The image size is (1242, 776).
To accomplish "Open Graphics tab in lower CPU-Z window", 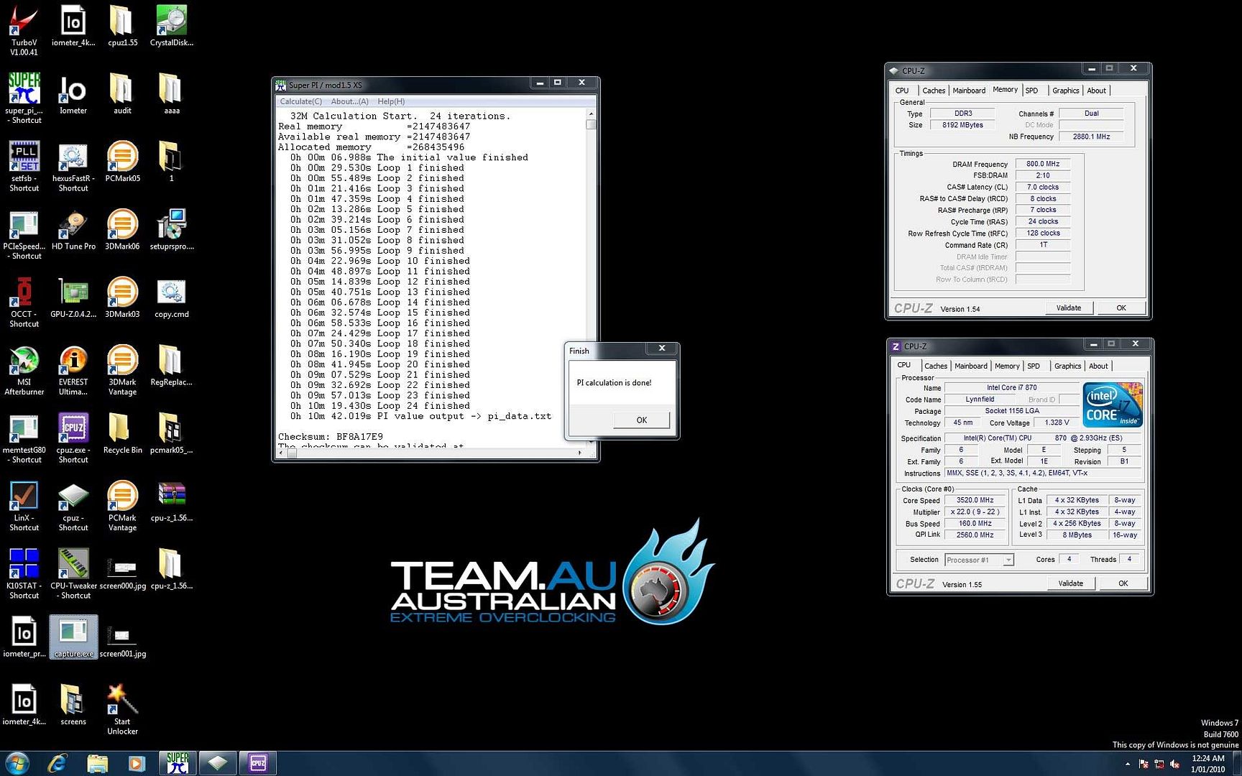I will pos(1067,366).
